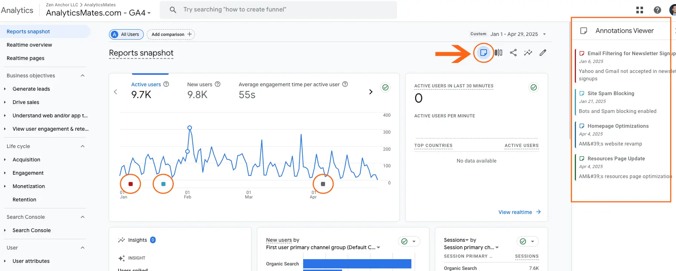Click the Active users info icon

[166, 84]
